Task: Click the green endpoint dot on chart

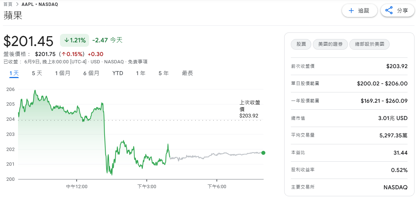Action: click(x=263, y=153)
